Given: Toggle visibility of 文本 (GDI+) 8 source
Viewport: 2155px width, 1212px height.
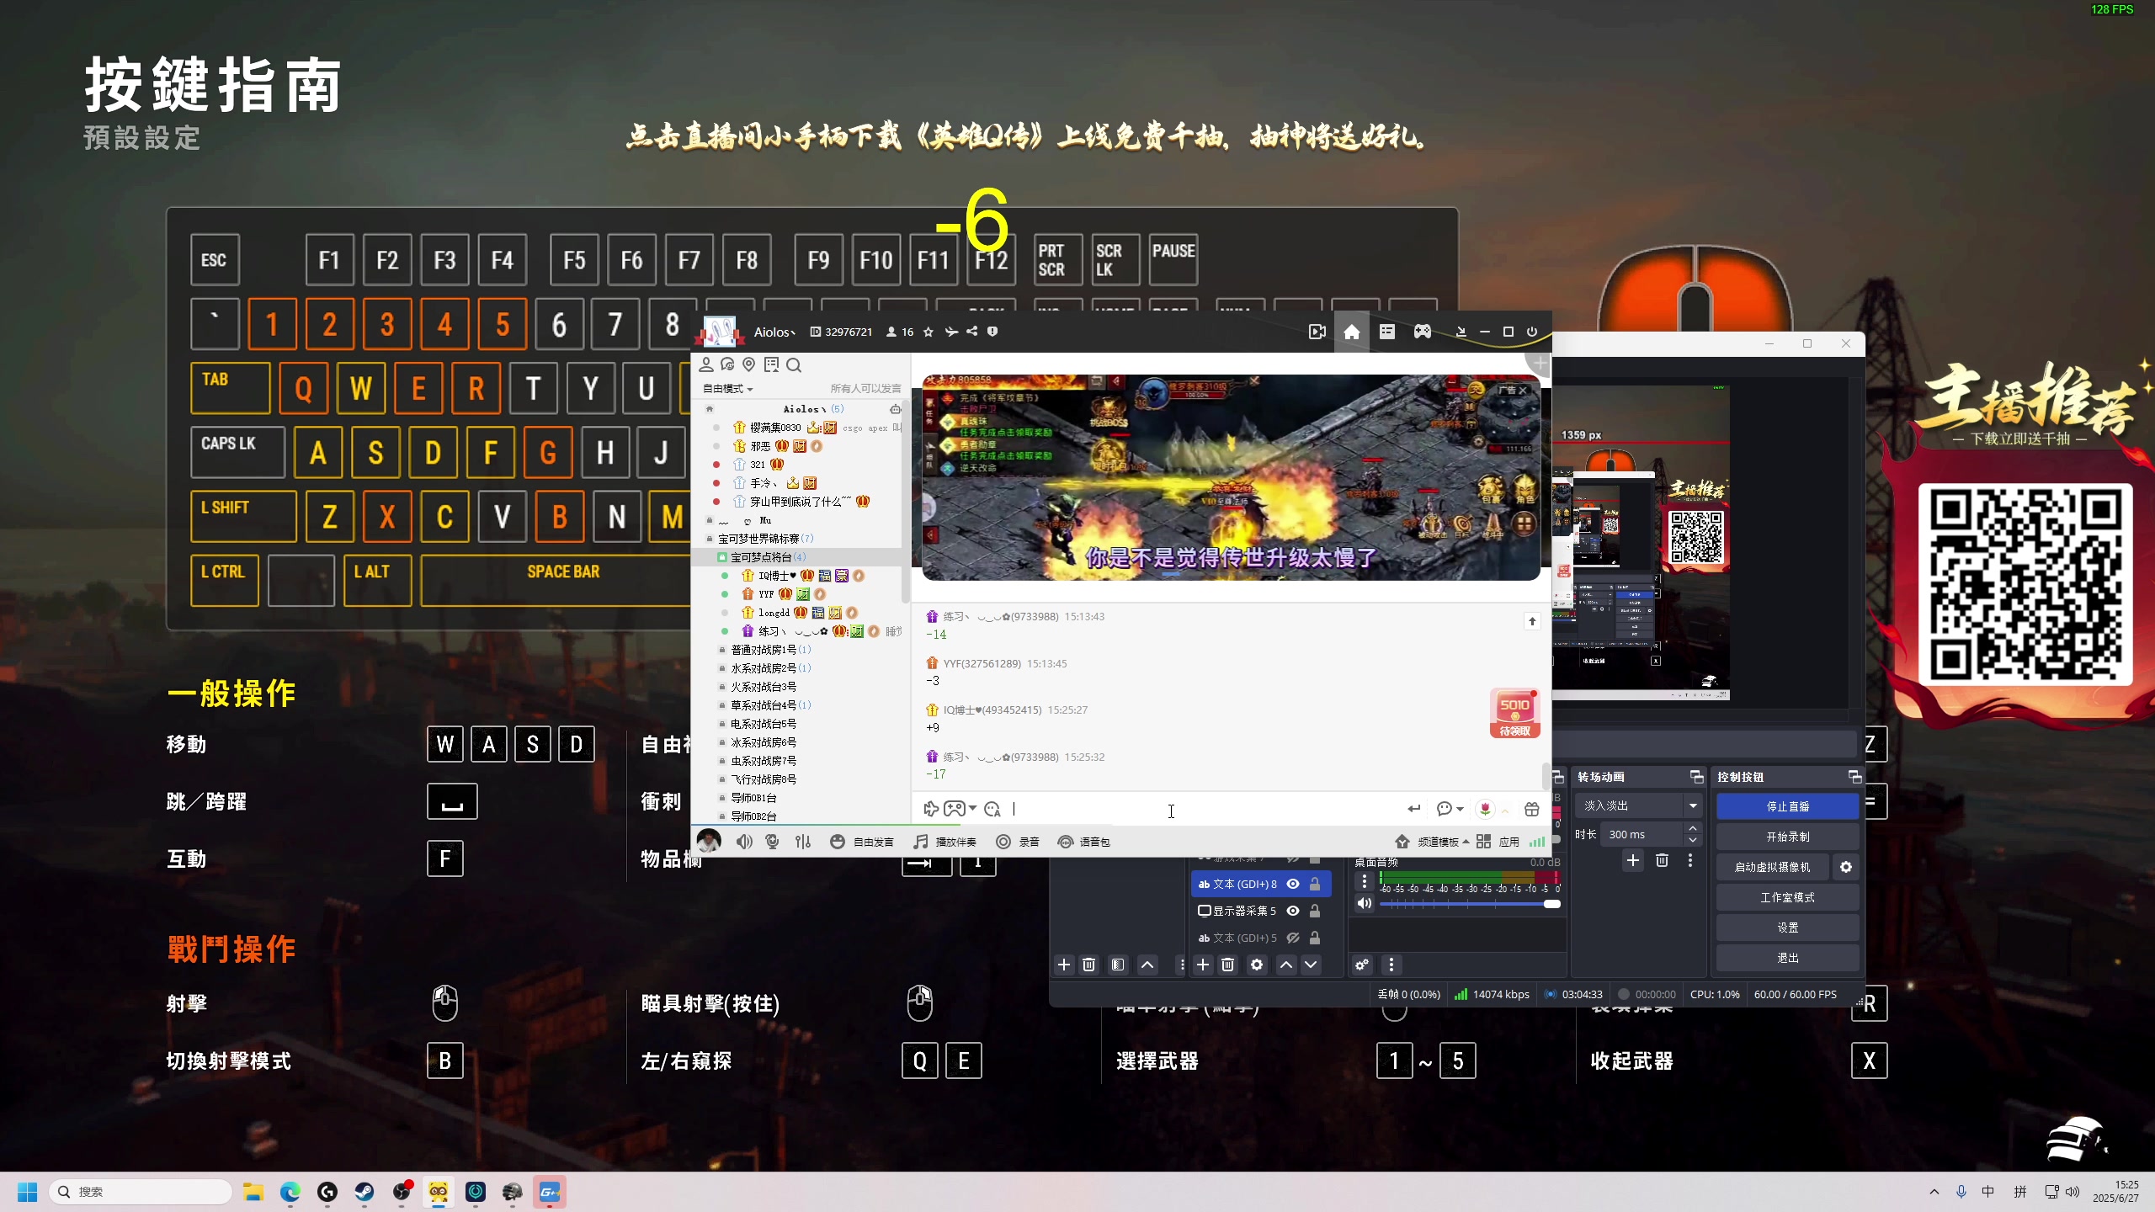Looking at the screenshot, I should [x=1293, y=884].
